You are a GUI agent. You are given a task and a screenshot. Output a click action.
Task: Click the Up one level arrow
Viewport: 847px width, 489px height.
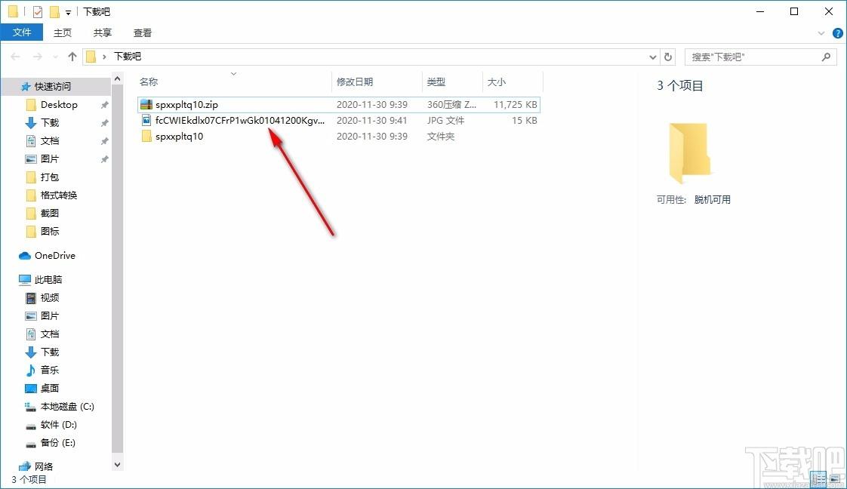(72, 56)
